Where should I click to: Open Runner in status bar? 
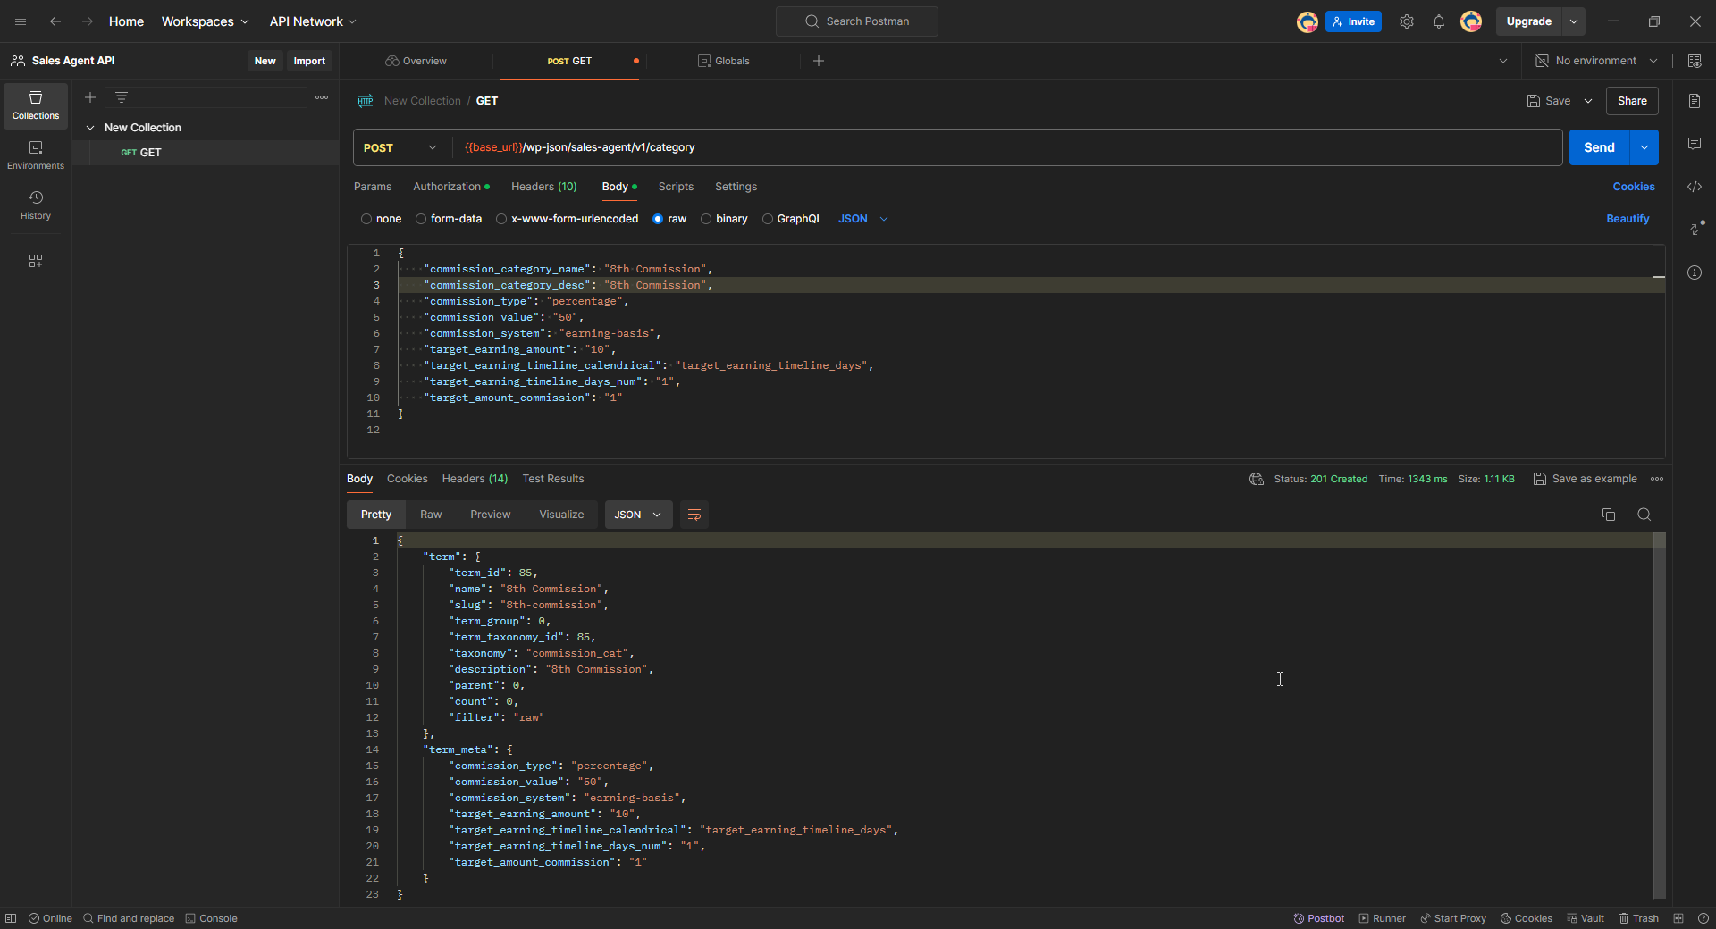[1383, 918]
